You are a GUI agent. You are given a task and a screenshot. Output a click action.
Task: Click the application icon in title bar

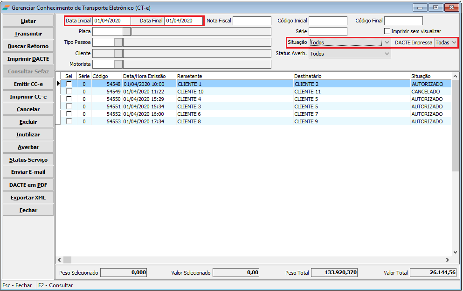tap(6, 8)
